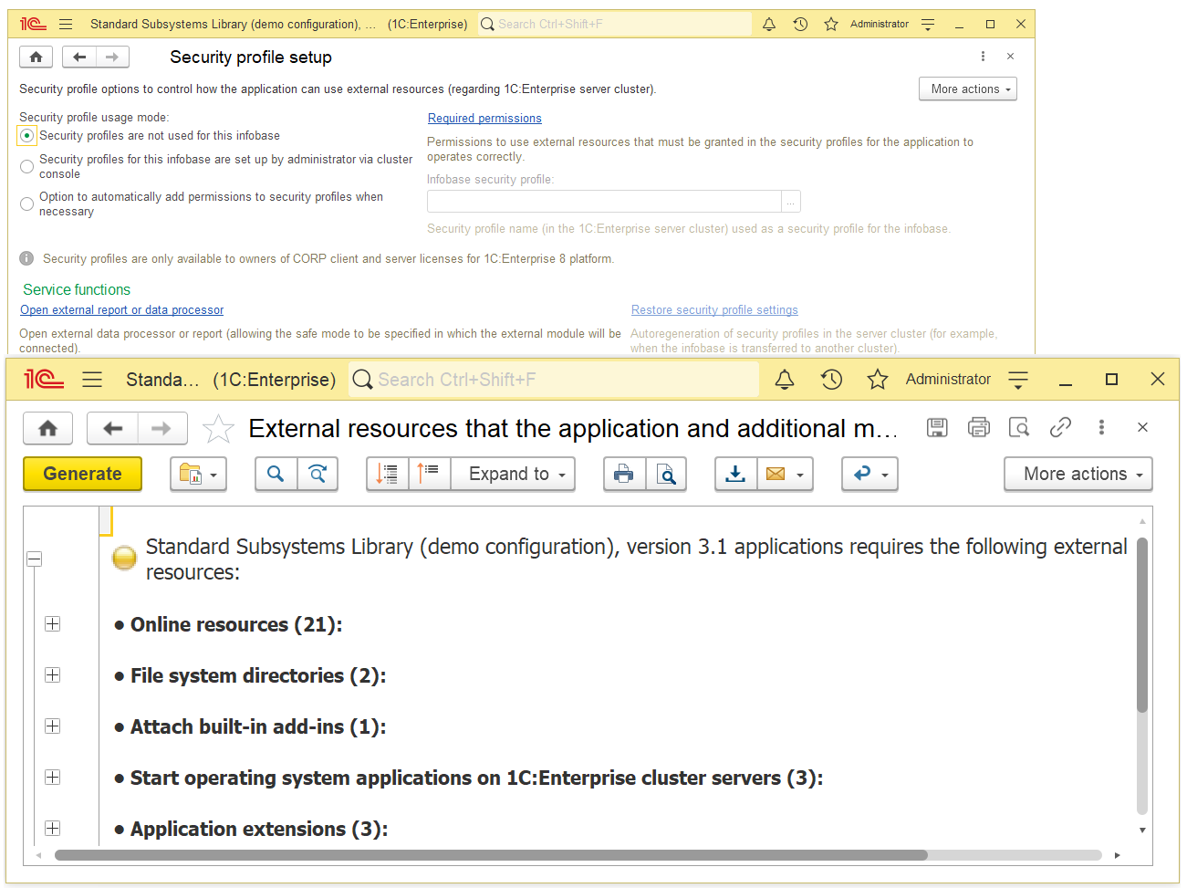Click ellipsis select button of security profile field
This screenshot has height=888, width=1187.
791,201
